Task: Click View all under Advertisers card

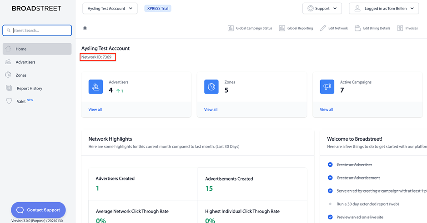Action: (95, 109)
